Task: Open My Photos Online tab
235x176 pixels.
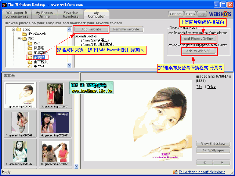Action: (44, 15)
